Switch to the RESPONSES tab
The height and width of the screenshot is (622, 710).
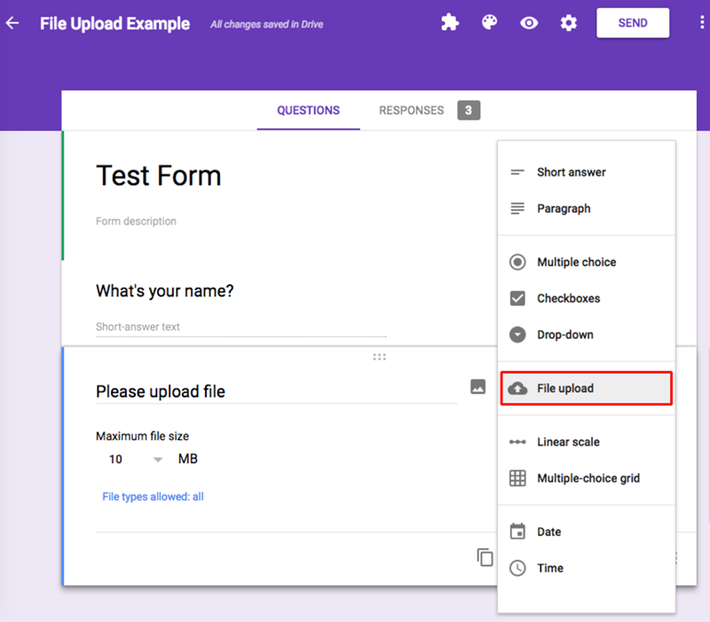coord(411,110)
